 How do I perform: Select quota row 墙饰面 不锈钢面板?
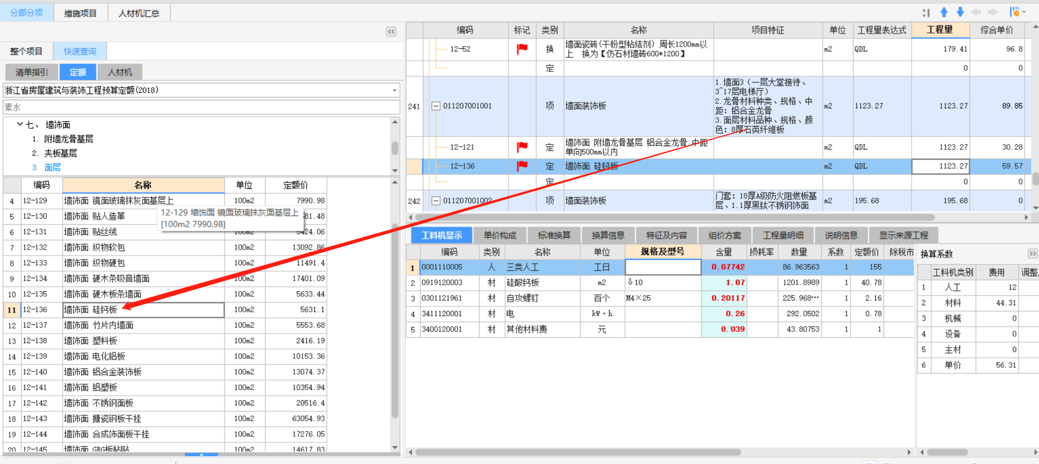tap(165, 403)
